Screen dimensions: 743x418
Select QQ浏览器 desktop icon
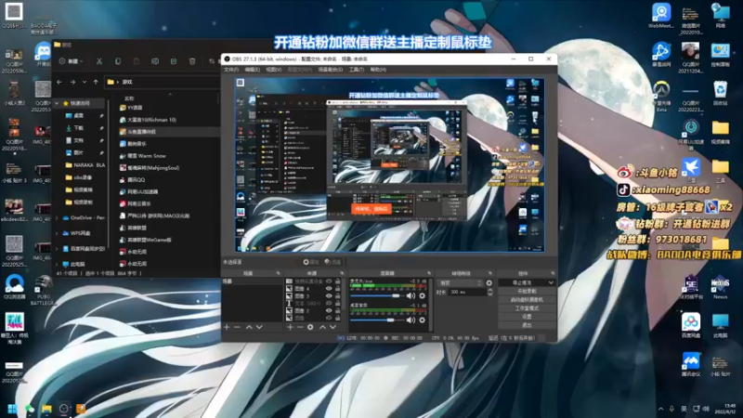pos(15,287)
